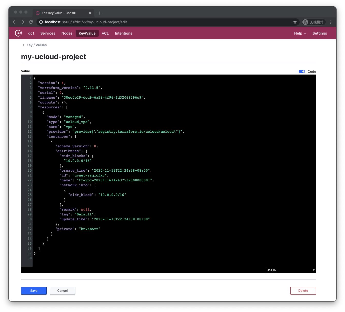Save the key value changes
Viewport: 345px width, 312px height.
34,291
